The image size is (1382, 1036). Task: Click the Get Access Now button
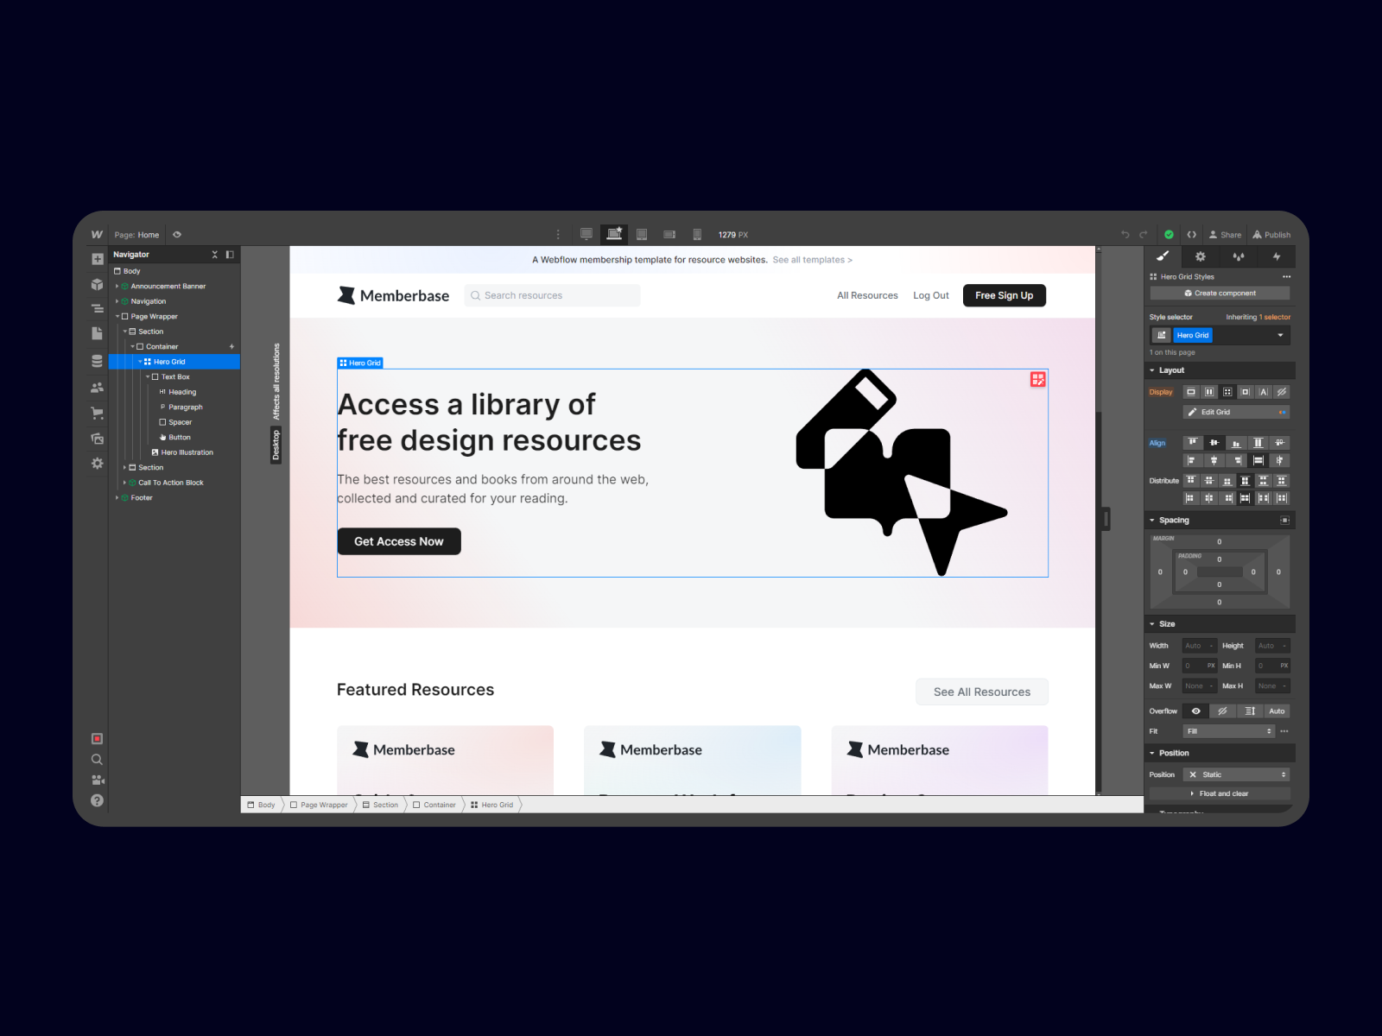[399, 541]
